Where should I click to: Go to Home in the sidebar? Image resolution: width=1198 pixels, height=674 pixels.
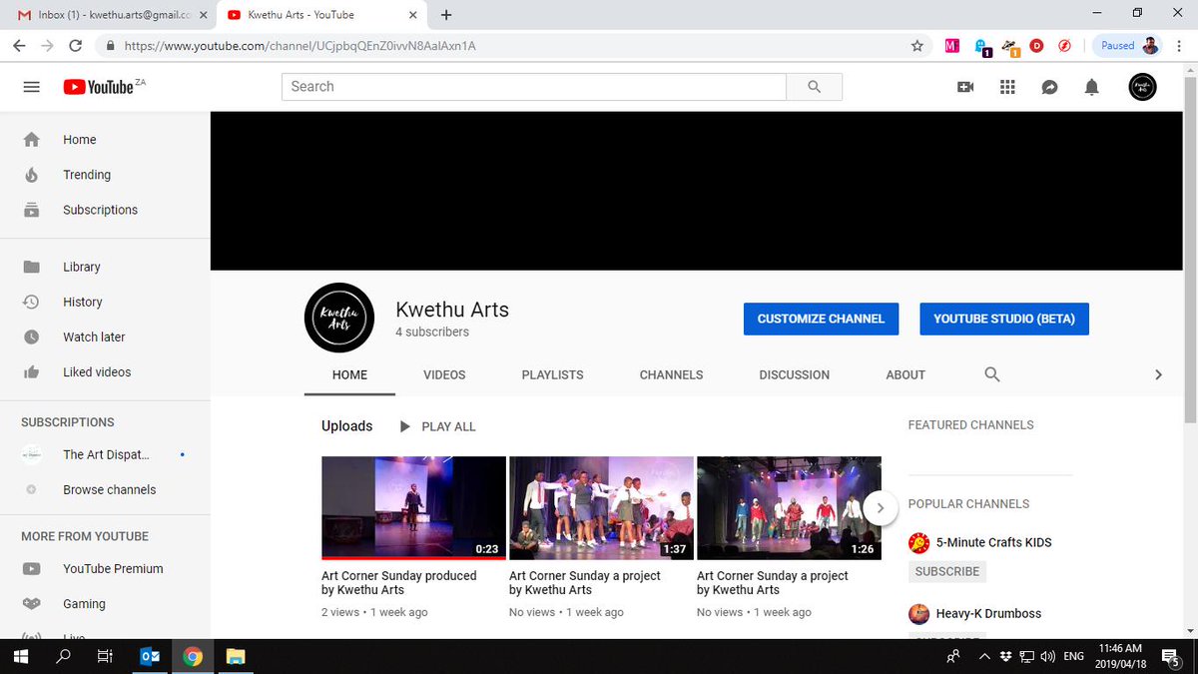click(105, 140)
